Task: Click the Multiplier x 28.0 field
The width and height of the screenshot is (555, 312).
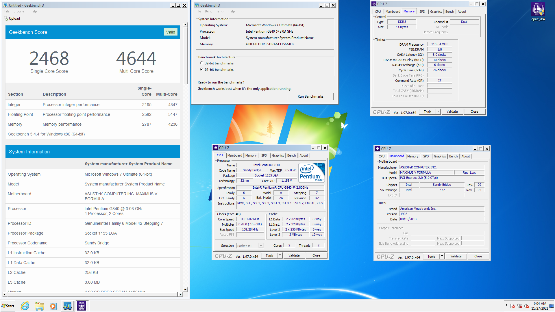Action: coord(250,224)
